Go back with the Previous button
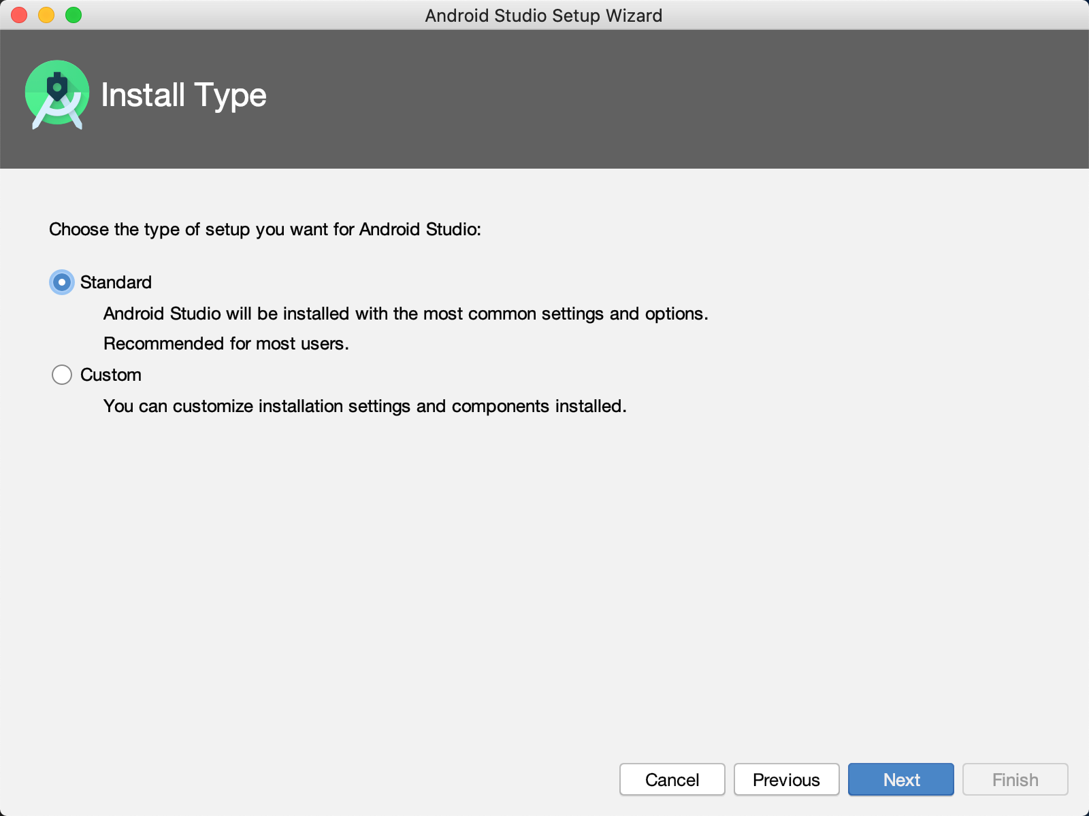 (786, 779)
